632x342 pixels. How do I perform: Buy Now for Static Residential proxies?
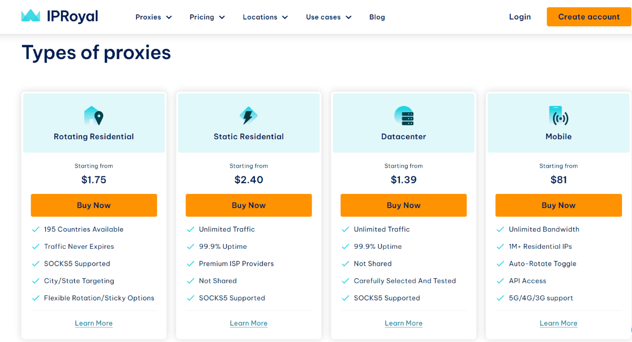click(249, 205)
